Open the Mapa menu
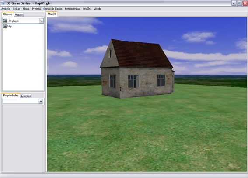Viewport: 248px width, 178px height. tap(26, 9)
